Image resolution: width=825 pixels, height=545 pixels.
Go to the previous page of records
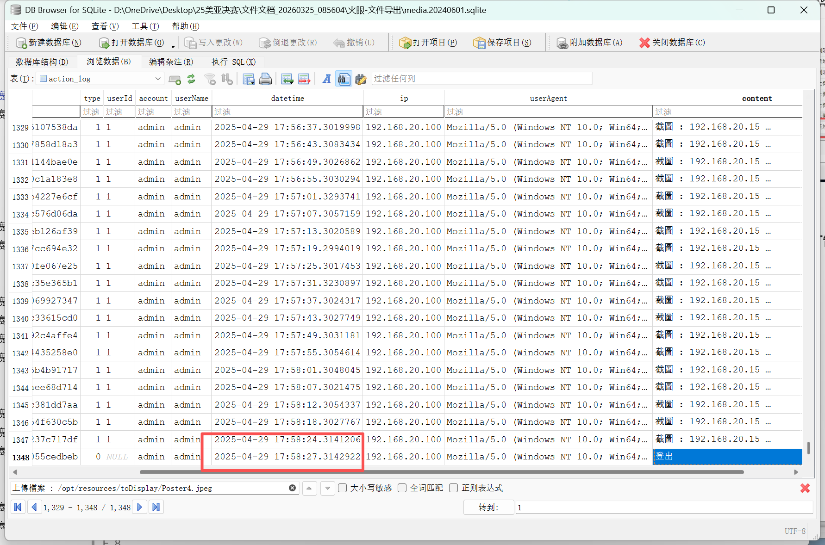coord(34,508)
